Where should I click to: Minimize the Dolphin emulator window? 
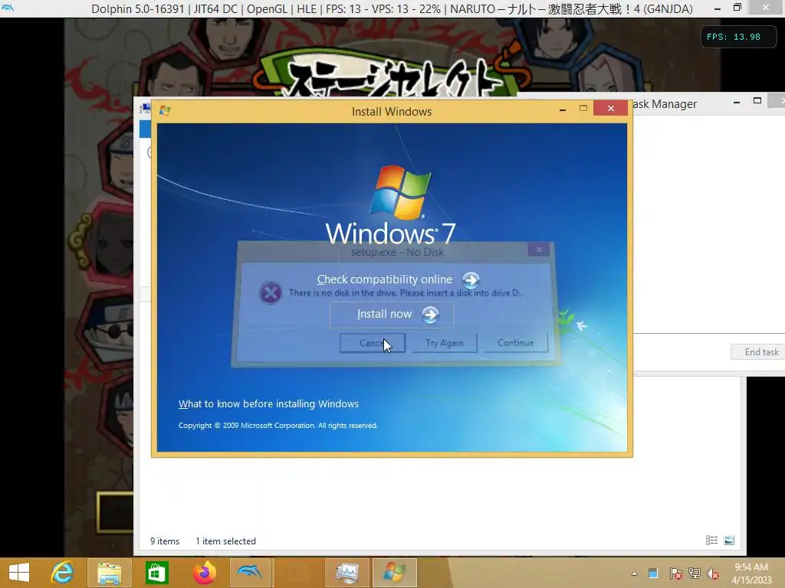tap(718, 8)
